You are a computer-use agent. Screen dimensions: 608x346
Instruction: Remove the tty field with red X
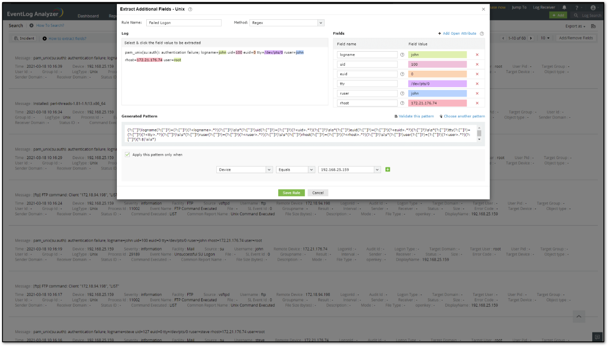[477, 84]
